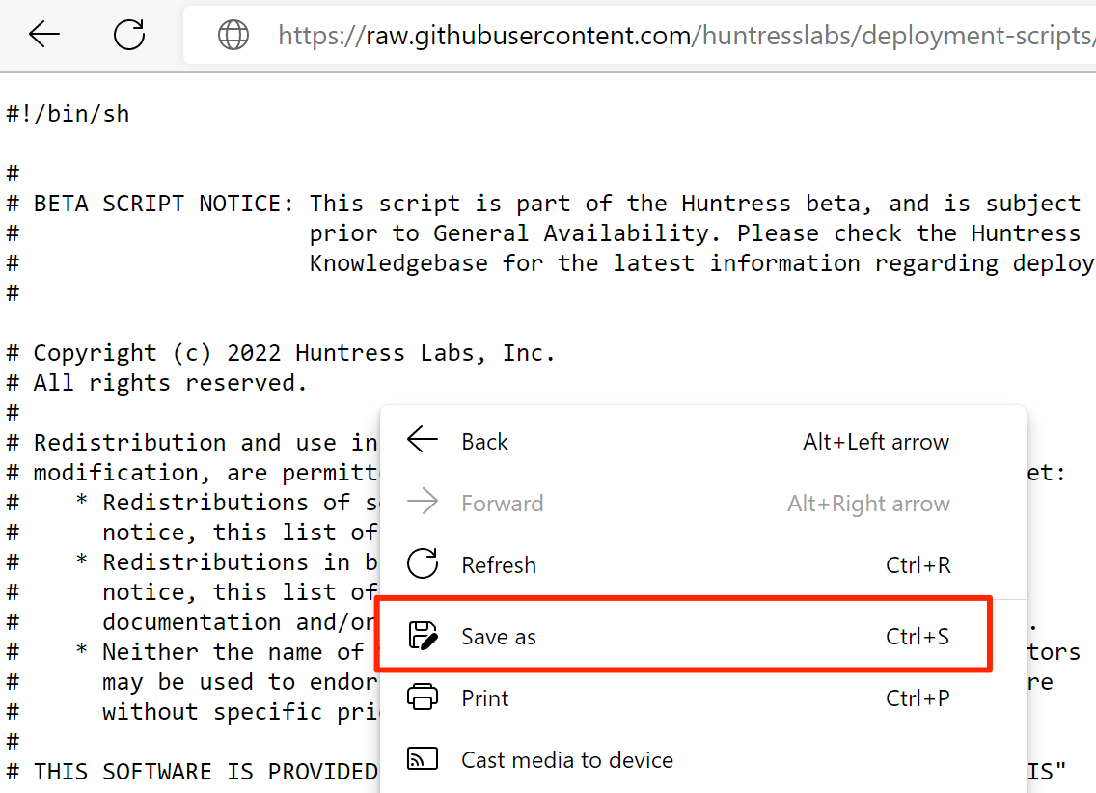The image size is (1096, 793).
Task: Click the Ctrl+P shortcut label
Action: (918, 698)
